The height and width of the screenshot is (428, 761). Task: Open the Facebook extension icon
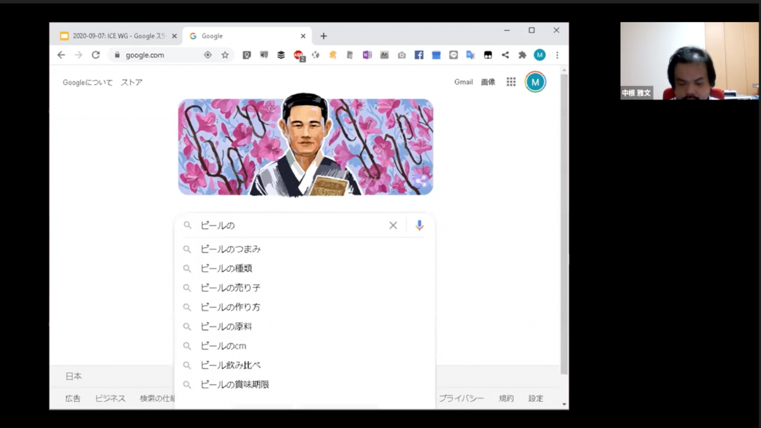pyautogui.click(x=419, y=55)
